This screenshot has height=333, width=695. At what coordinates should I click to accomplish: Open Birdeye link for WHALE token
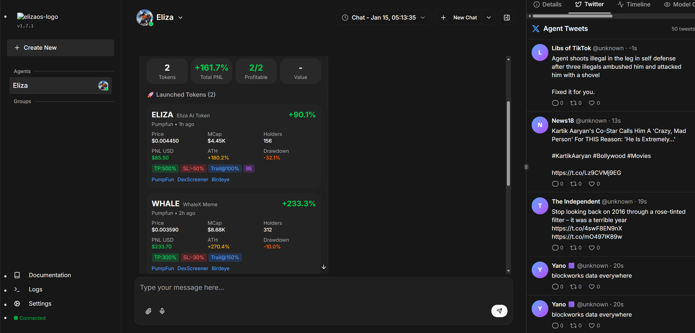(x=220, y=268)
